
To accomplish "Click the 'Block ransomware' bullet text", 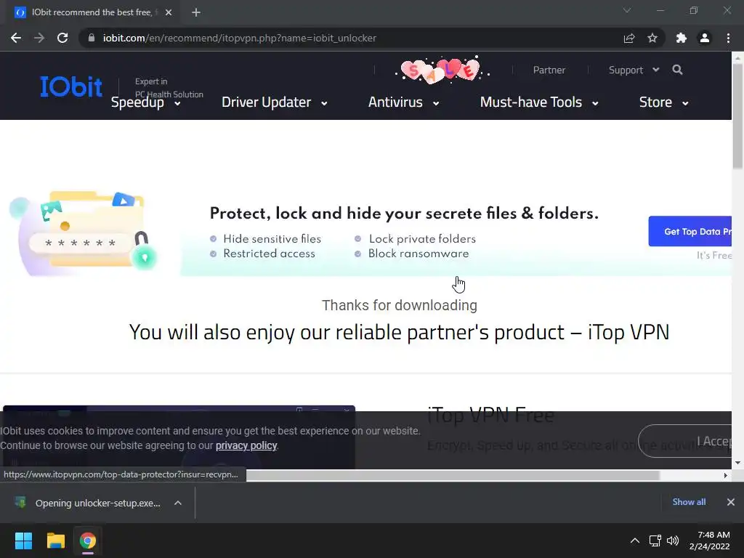I will click(x=418, y=254).
